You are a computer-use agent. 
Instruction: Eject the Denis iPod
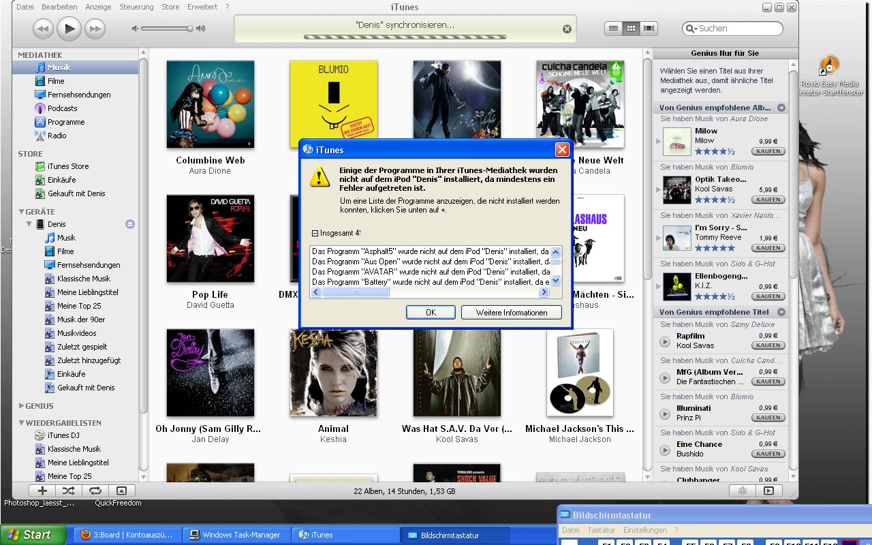pos(130,224)
